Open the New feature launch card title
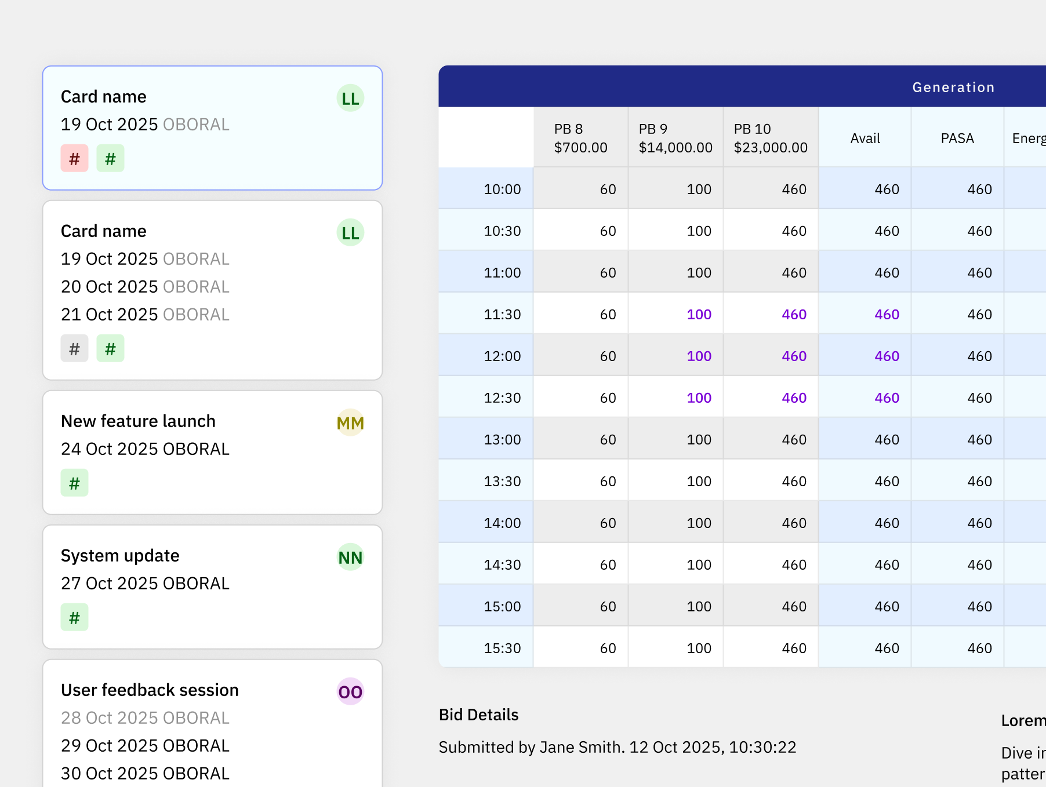Viewport: 1046px width, 787px height. tap(138, 421)
